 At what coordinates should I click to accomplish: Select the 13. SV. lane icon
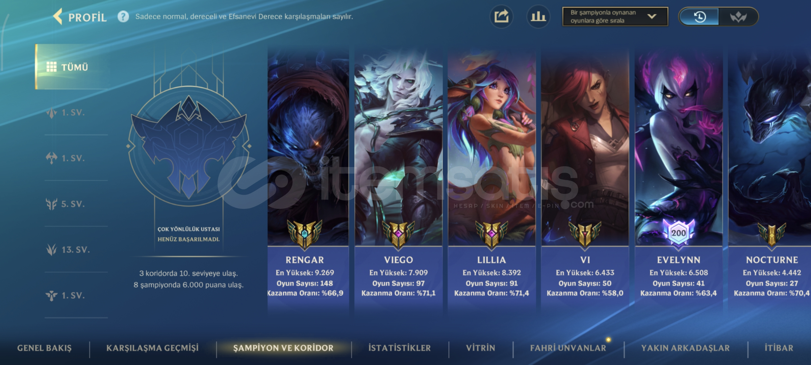52,250
